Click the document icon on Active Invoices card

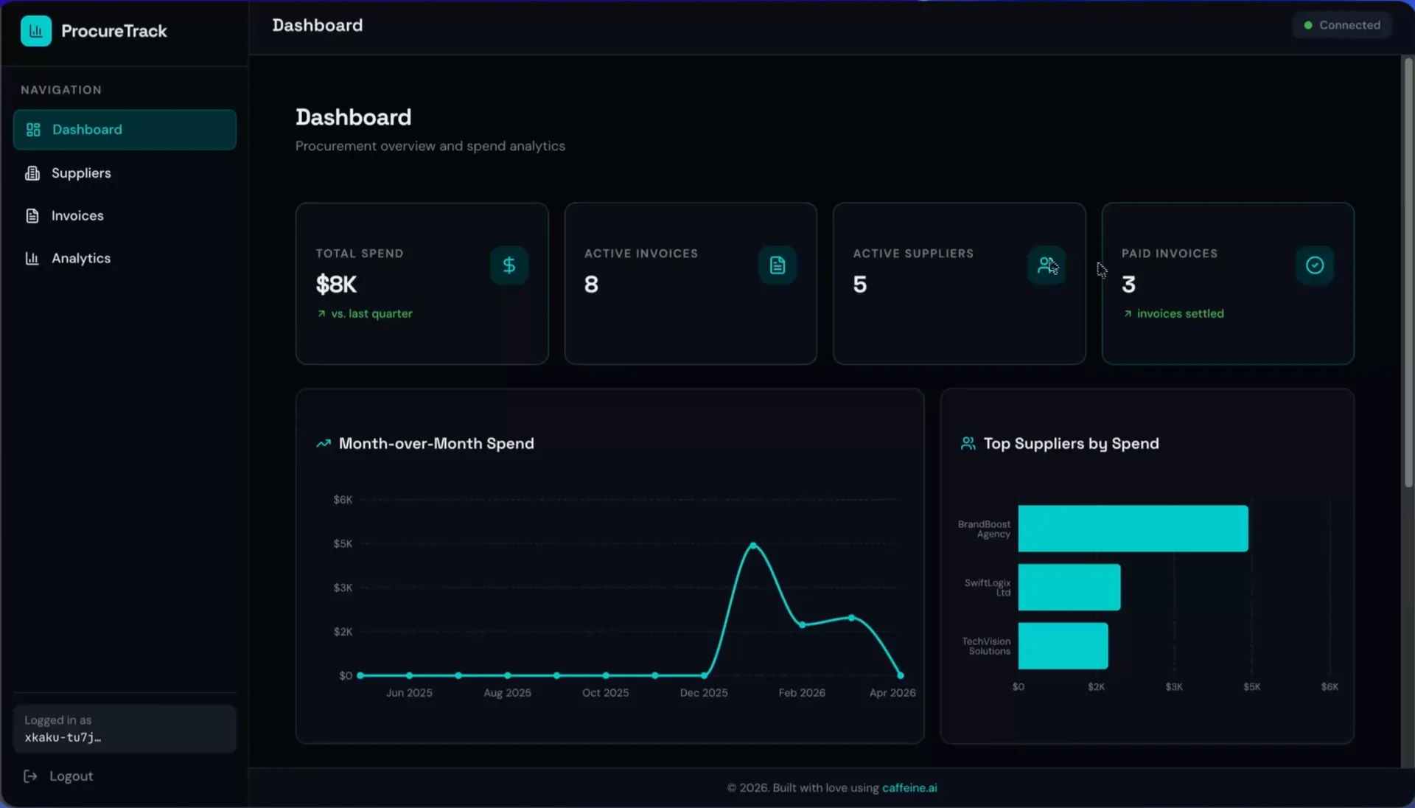coord(777,265)
